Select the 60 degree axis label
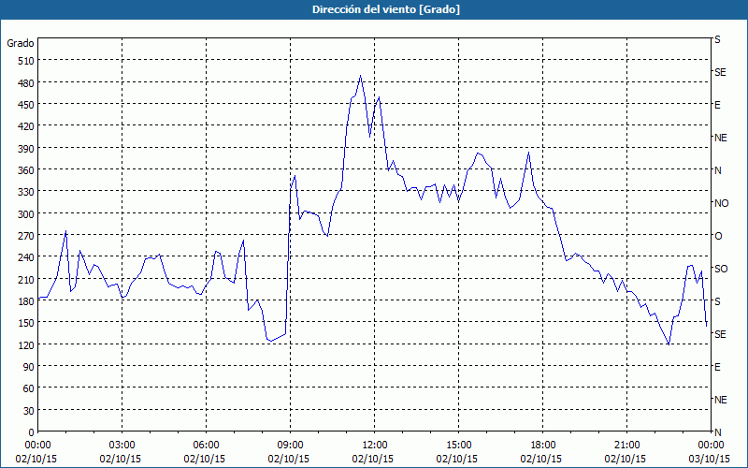 pos(29,388)
